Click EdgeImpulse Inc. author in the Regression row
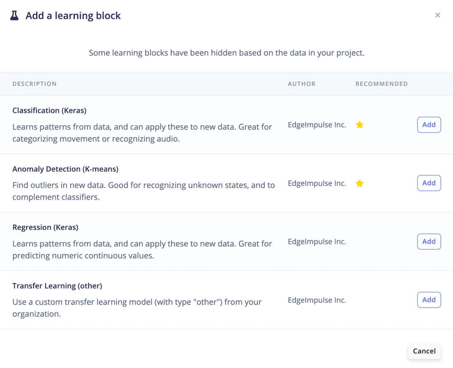 click(x=317, y=242)
